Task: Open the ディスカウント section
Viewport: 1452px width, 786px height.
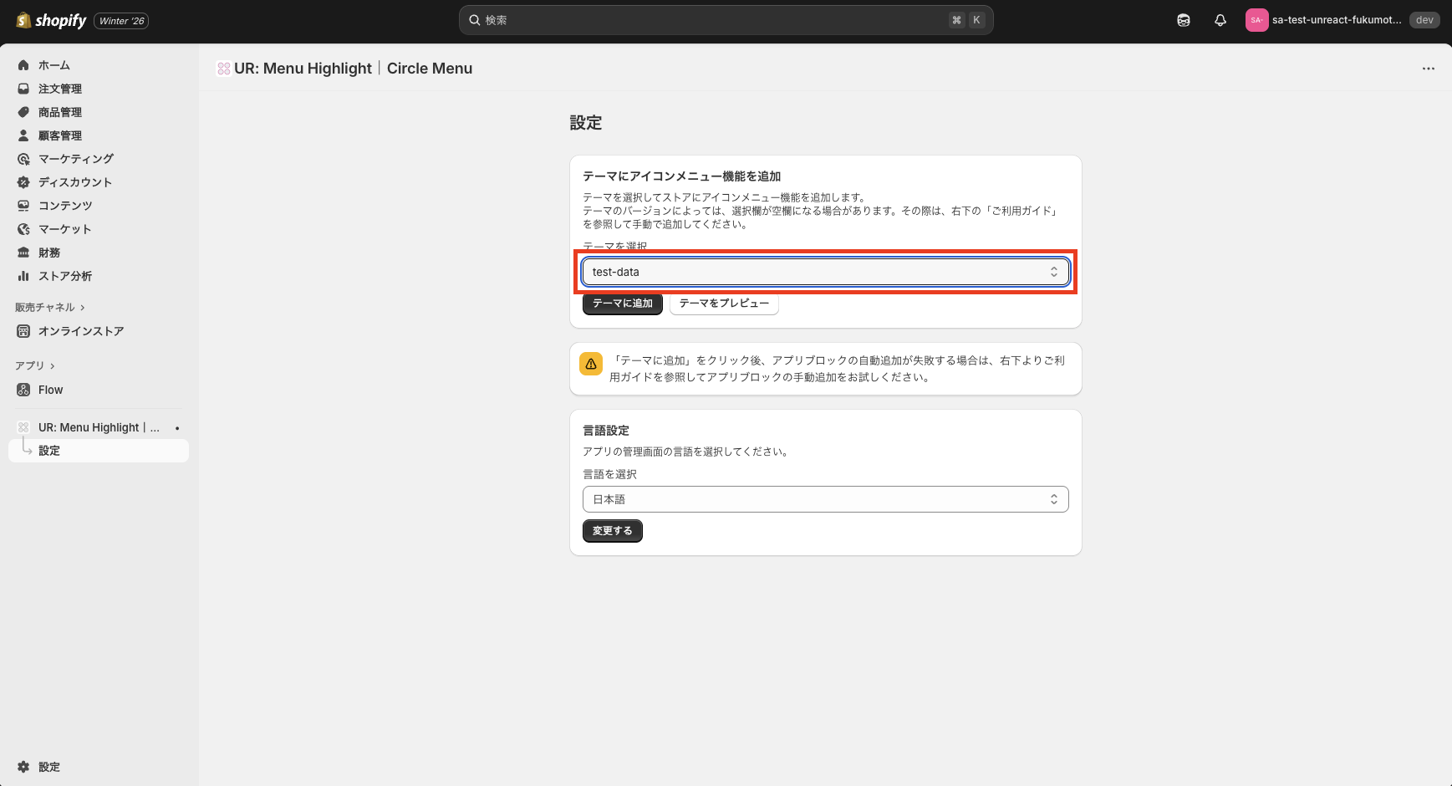Action: tap(74, 181)
